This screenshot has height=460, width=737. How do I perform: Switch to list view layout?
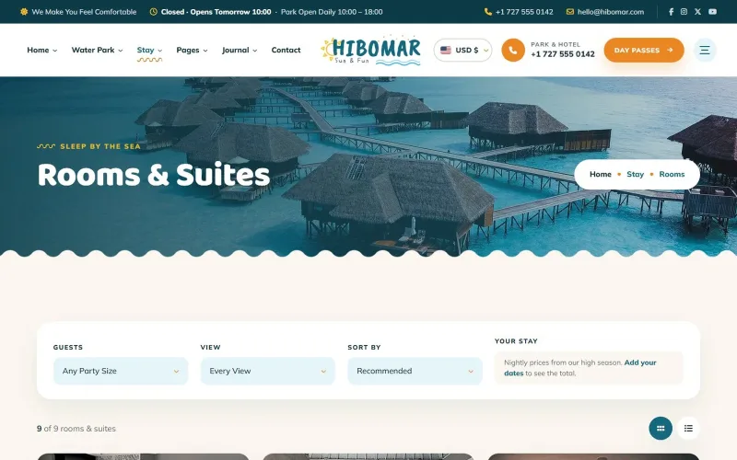(688, 428)
